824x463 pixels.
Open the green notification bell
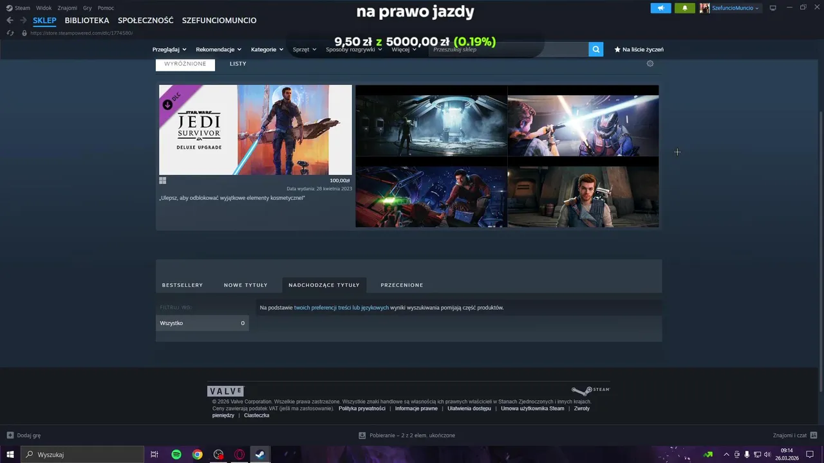684,8
